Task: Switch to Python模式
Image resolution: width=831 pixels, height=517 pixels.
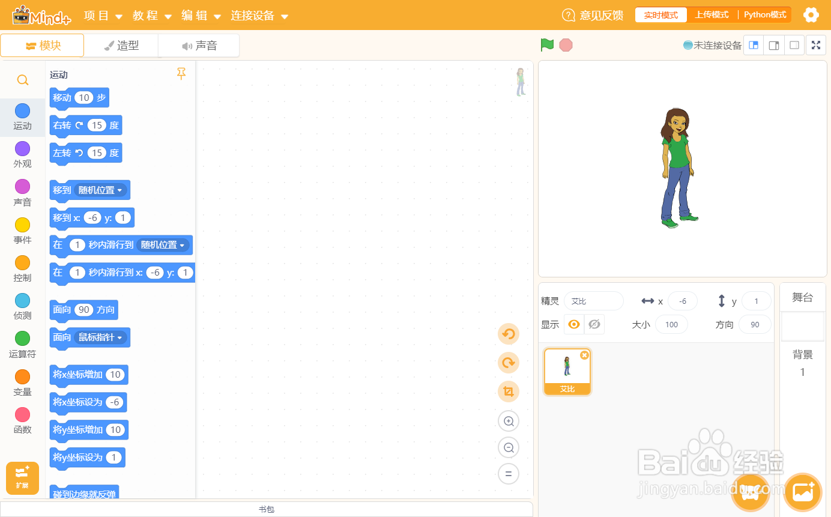Action: tap(765, 15)
